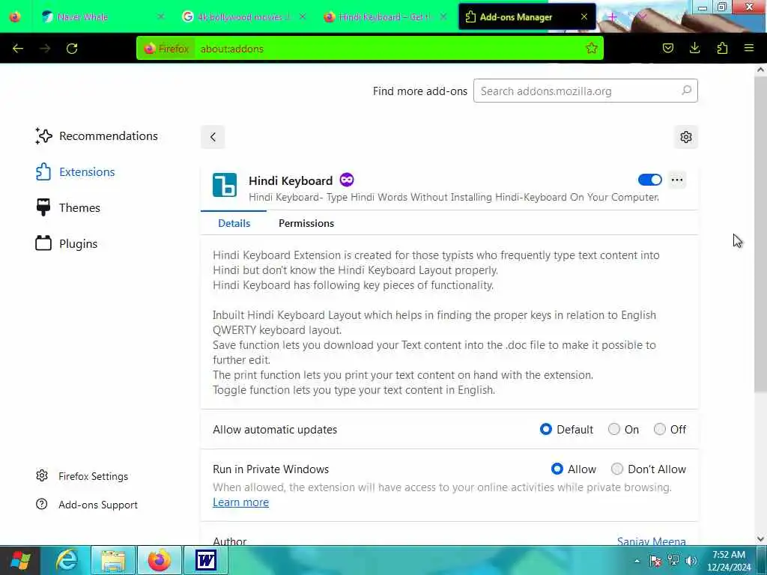Screen dimensions: 767x575
Task: Disable the Hindi Keyboard extension toggle
Action: pyautogui.click(x=649, y=180)
